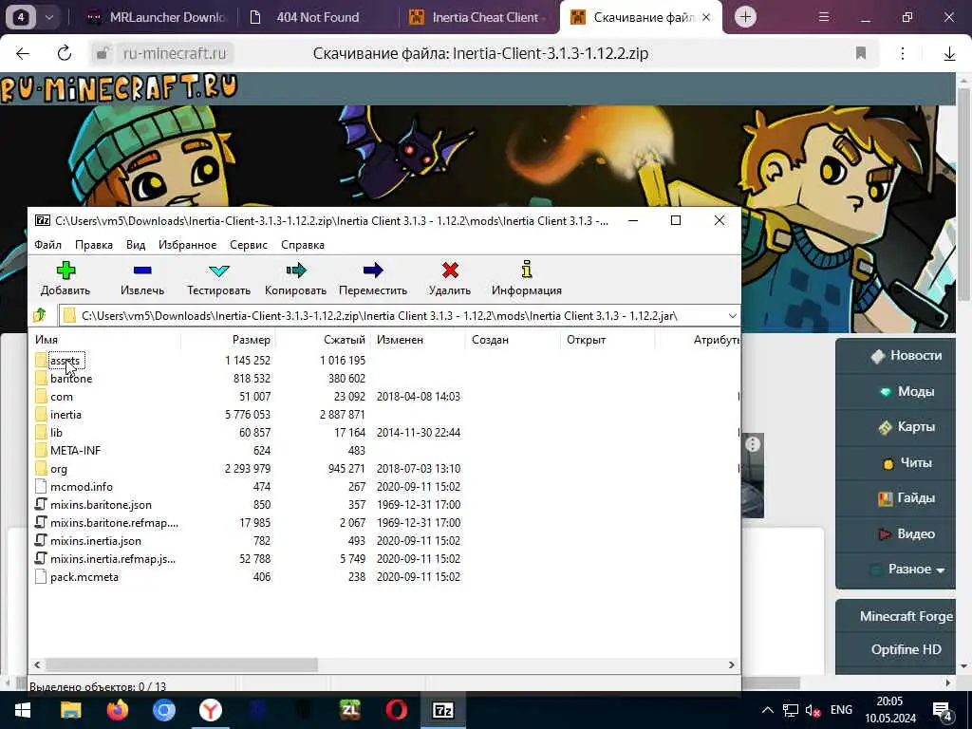Open the Справка menu
972x729 pixels.
point(303,245)
